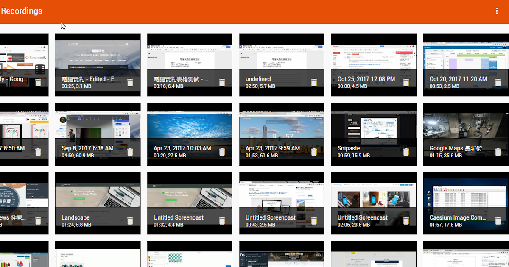Select the 'Sep 8, 2017 6:38 AM' title
The width and height of the screenshot is (509, 267).
[x=87, y=148]
